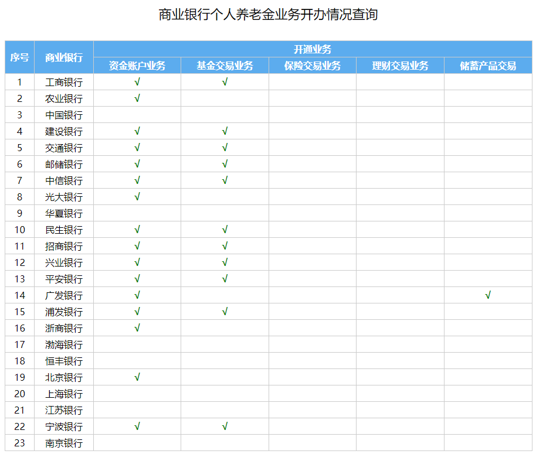The width and height of the screenshot is (536, 454).
Task: Click 光大银行's 资金账户业务 check mark
Action: (137, 197)
